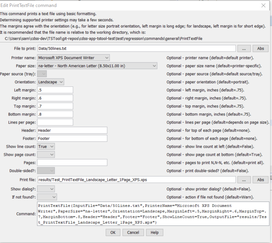This screenshot has height=243, width=272.
Task: Click the Bottom margin field
Action: point(55,114)
